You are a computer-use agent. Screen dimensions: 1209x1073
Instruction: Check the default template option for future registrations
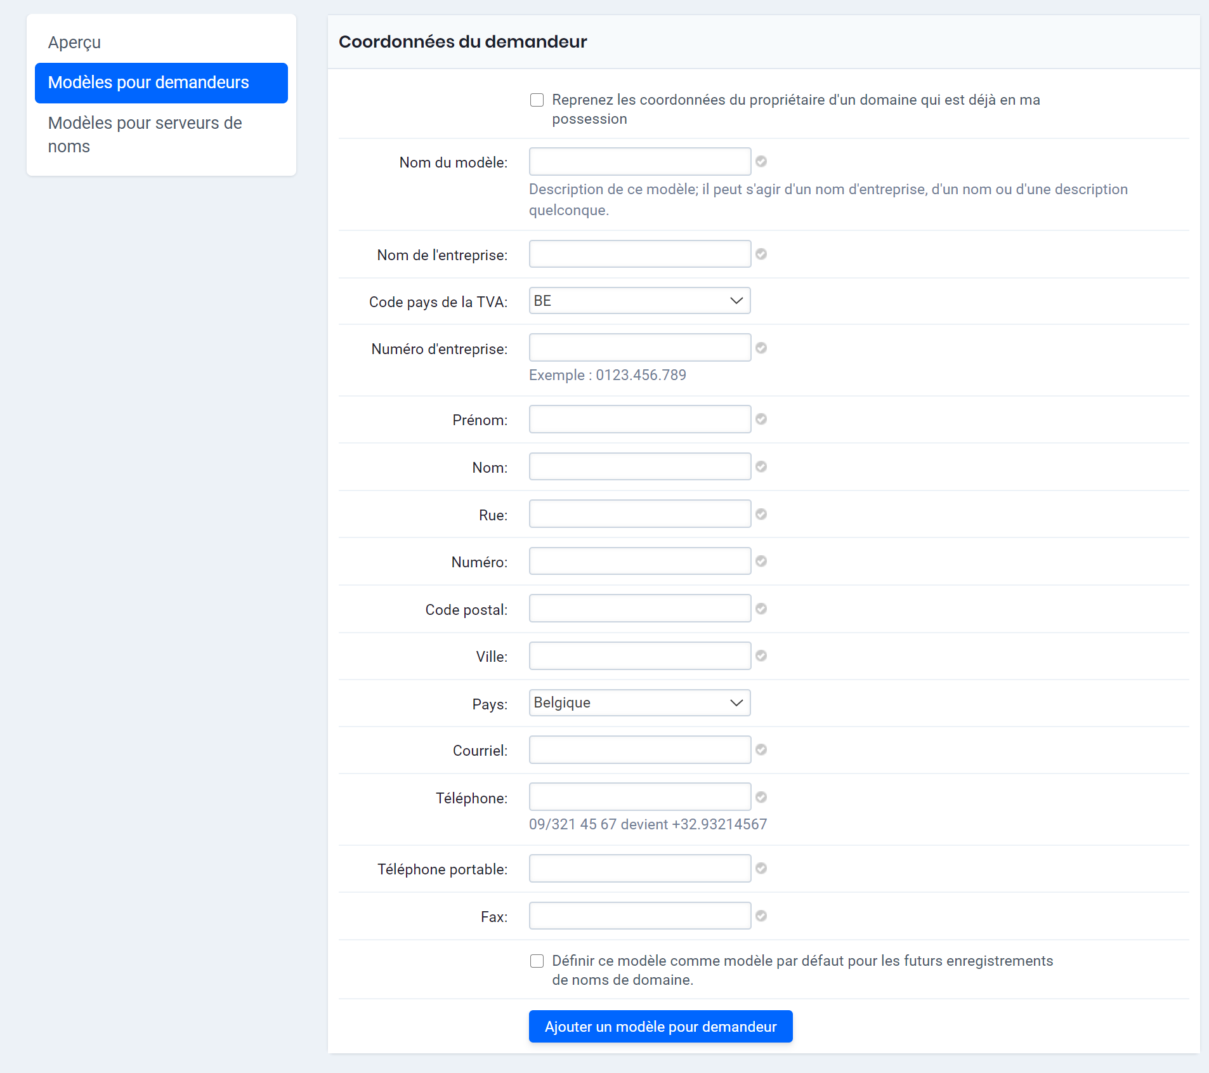coord(536,961)
